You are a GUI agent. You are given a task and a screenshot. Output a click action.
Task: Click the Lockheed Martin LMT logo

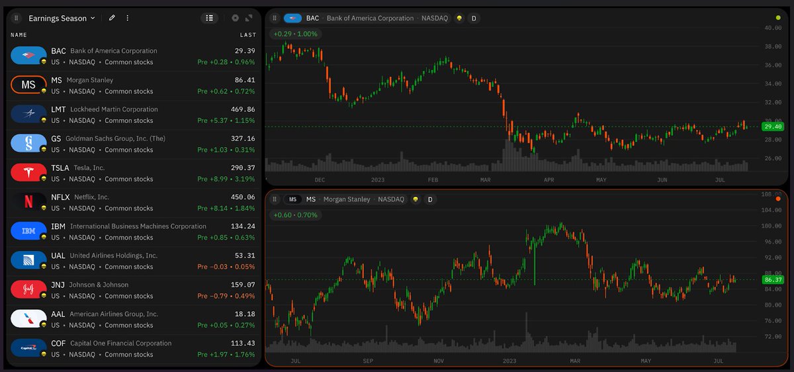28,114
